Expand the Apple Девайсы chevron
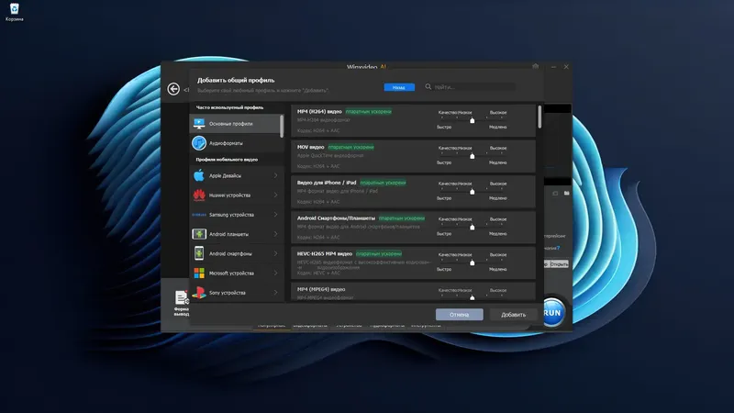The image size is (734, 413). click(275, 175)
